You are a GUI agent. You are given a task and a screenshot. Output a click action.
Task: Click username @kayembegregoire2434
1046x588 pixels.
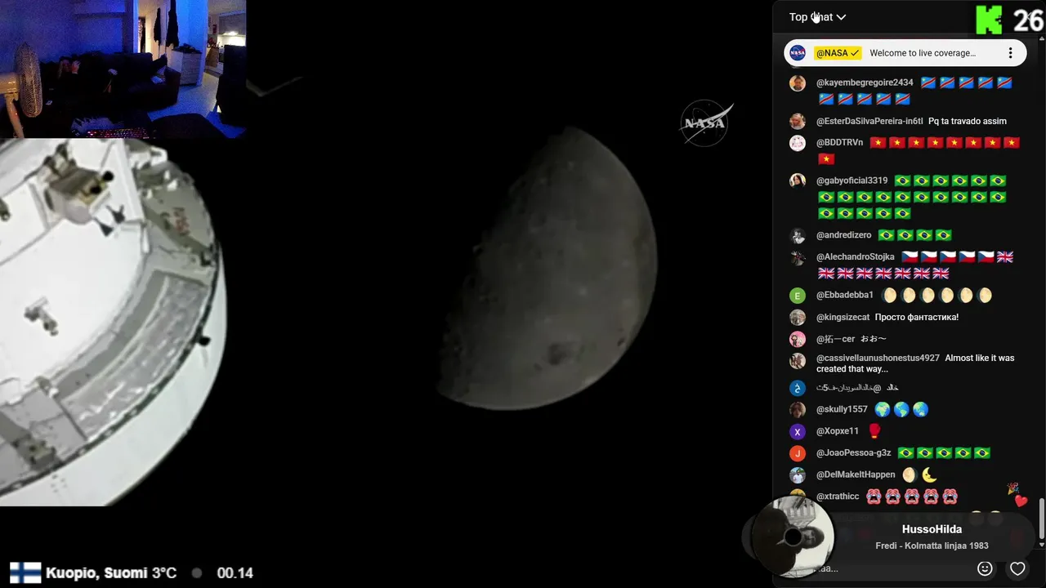click(x=865, y=82)
